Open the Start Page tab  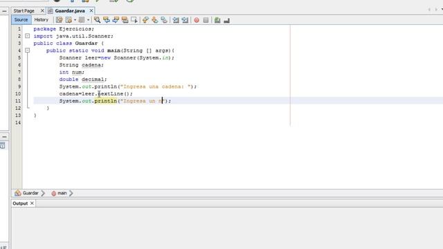click(x=24, y=11)
